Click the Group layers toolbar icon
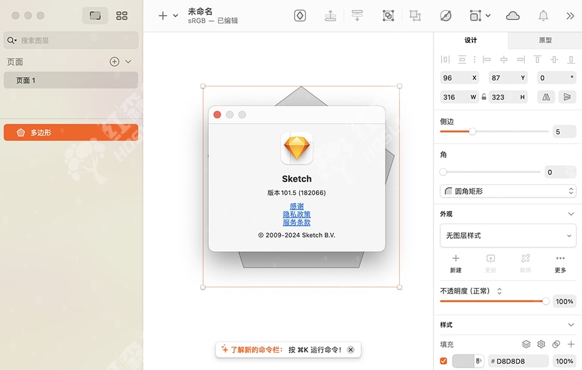 pyautogui.click(x=388, y=16)
